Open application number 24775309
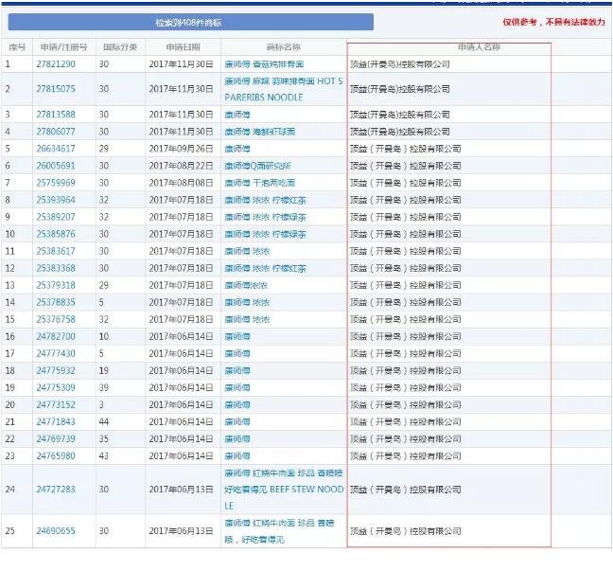This screenshot has width=613, height=571. pyautogui.click(x=56, y=388)
